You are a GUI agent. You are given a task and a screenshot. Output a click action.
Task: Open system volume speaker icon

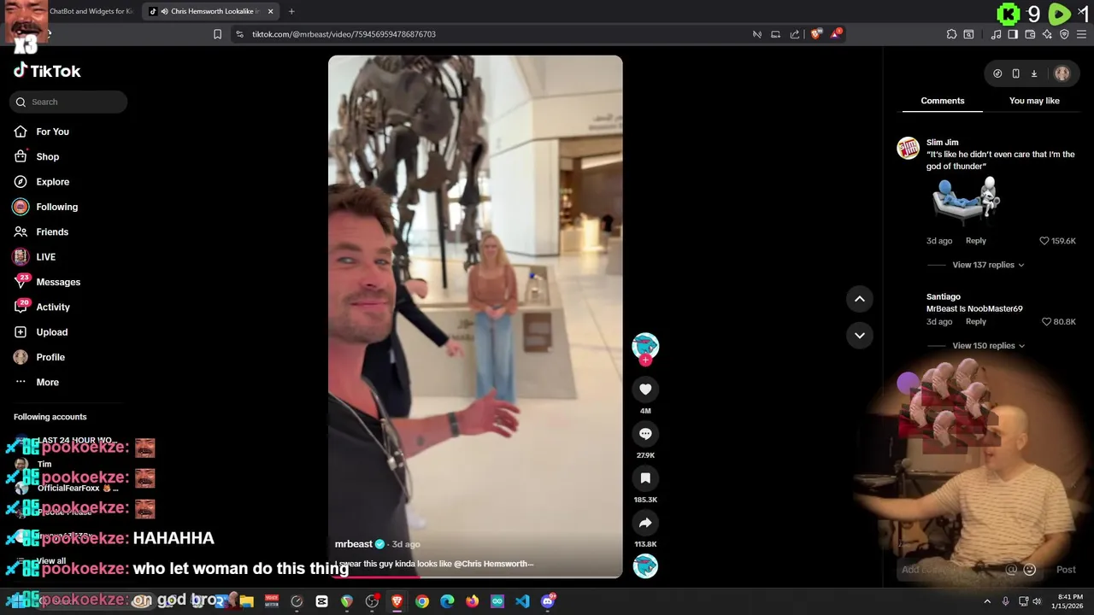click(1037, 601)
